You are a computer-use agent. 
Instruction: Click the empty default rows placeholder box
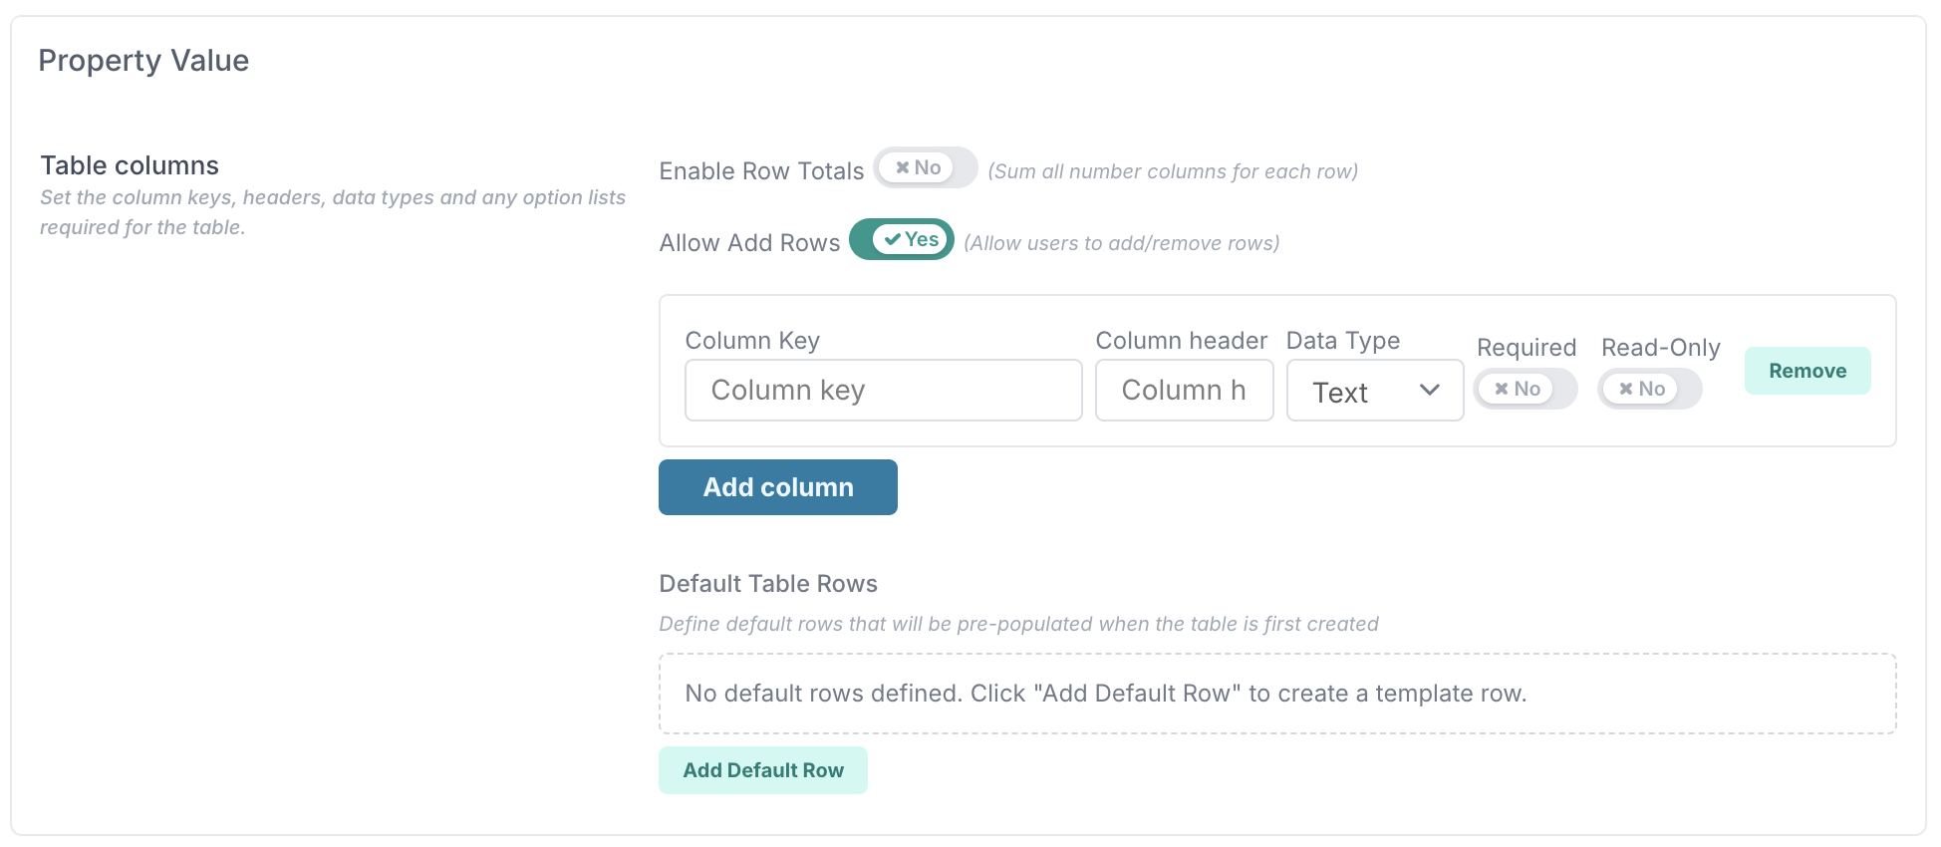click(1276, 694)
